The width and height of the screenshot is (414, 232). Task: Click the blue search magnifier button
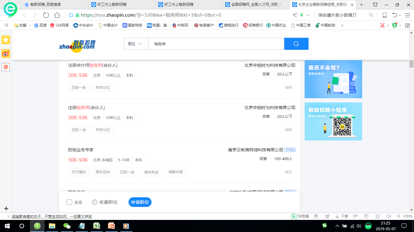pyautogui.click(x=296, y=44)
